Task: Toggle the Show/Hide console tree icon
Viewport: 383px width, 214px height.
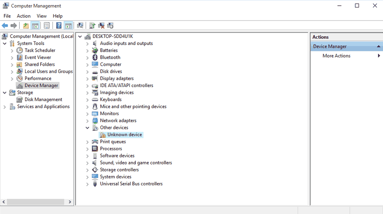Action: point(35,25)
